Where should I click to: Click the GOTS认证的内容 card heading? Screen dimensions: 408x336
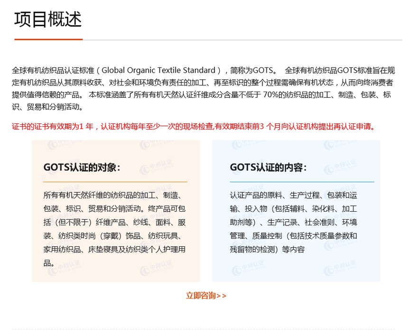click(x=268, y=168)
